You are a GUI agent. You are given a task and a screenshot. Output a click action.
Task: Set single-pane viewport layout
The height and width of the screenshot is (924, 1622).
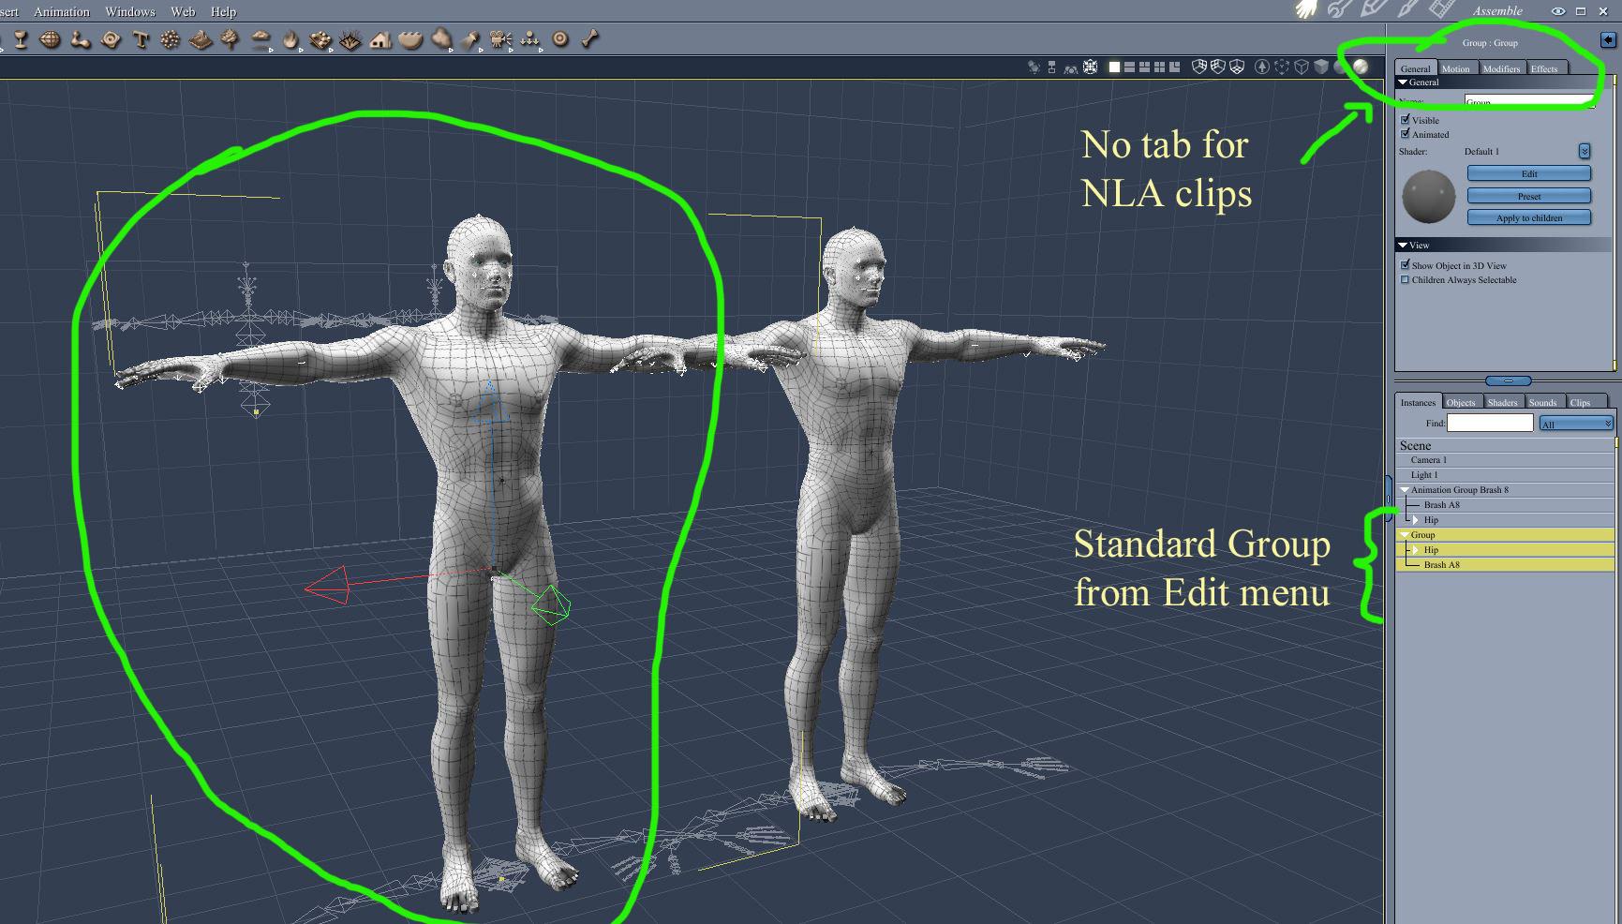pos(1114,67)
